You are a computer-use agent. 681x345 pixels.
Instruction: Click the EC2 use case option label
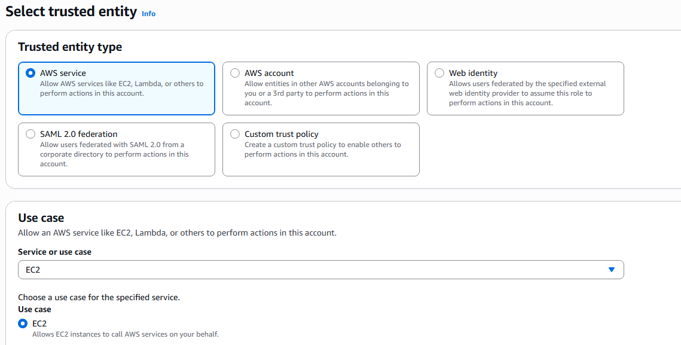coord(39,323)
